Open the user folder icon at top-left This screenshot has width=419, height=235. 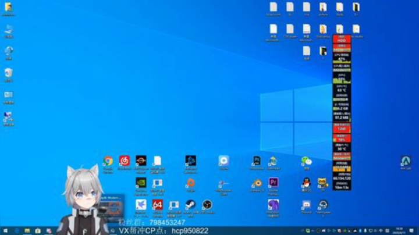pos(8,7)
